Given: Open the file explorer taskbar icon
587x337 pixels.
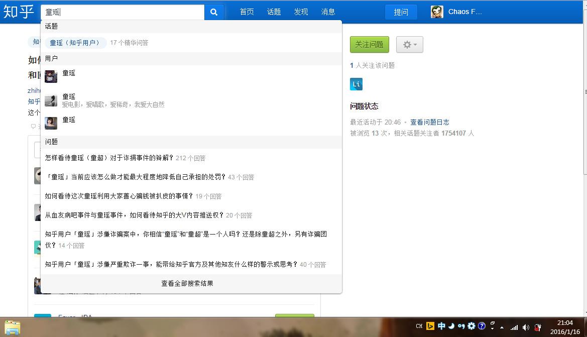Looking at the screenshot, I should point(13,327).
